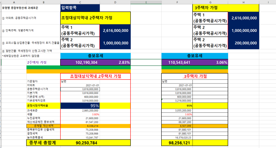Select column H header
The image size is (276, 148).
click(x=244, y=2)
